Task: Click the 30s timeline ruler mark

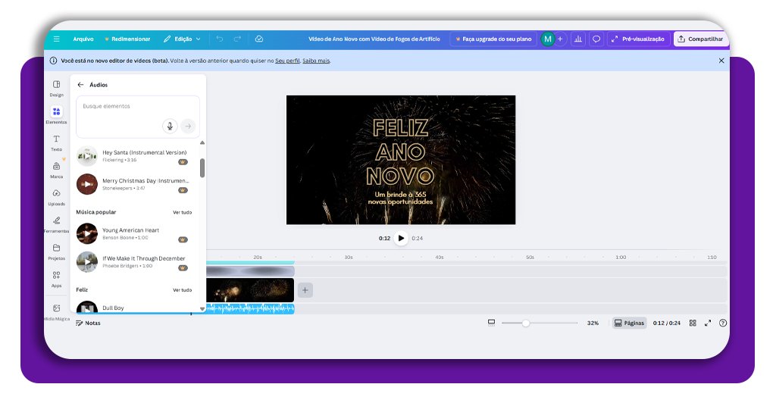Action: click(x=349, y=257)
